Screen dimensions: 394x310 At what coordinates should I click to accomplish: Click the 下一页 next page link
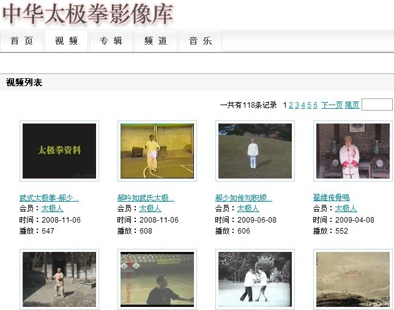pos(332,105)
